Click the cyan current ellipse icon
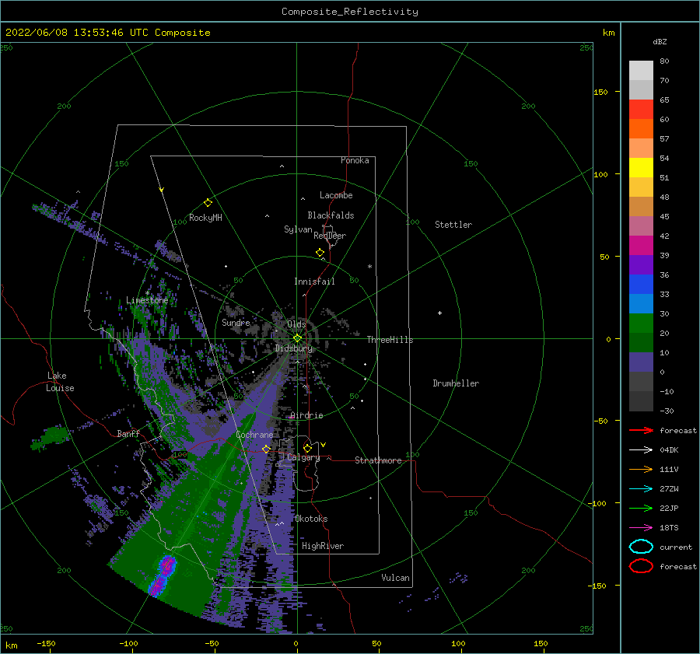Screen dimensions: 700x654 [x=641, y=547]
